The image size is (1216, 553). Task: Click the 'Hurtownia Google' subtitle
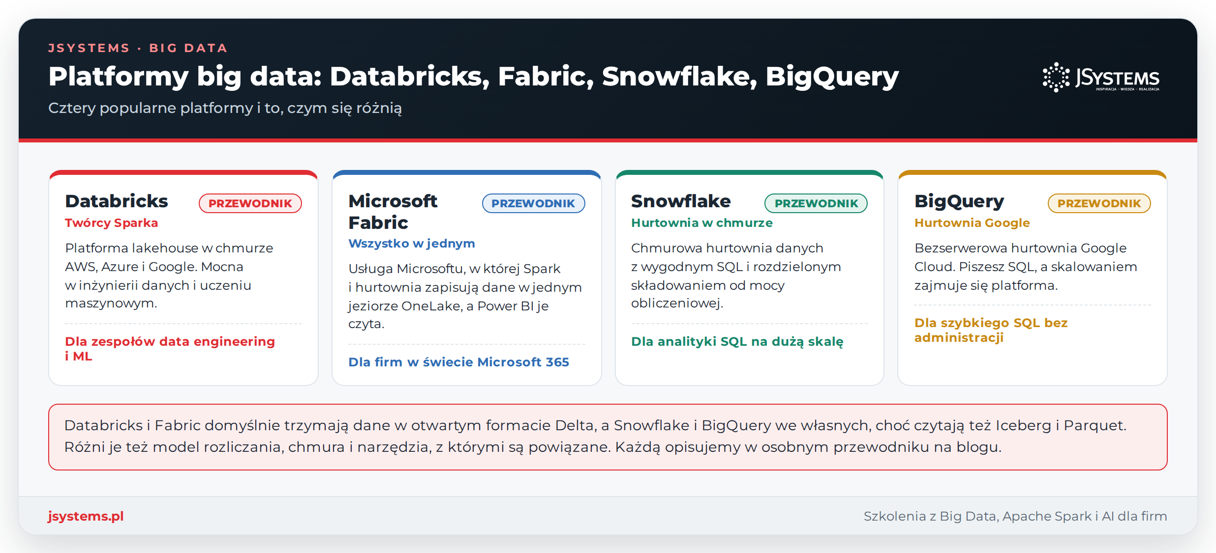click(x=972, y=223)
